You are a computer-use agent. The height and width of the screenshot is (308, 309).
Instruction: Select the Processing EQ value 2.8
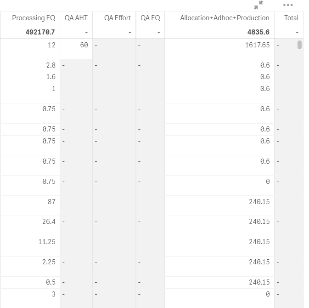click(x=51, y=65)
